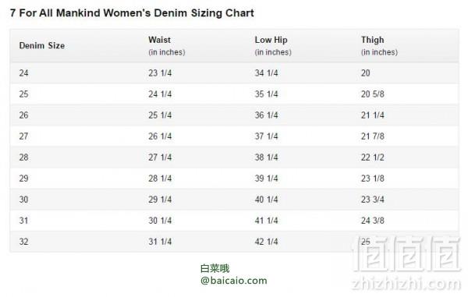Click the Low Hip column header

coord(273,46)
